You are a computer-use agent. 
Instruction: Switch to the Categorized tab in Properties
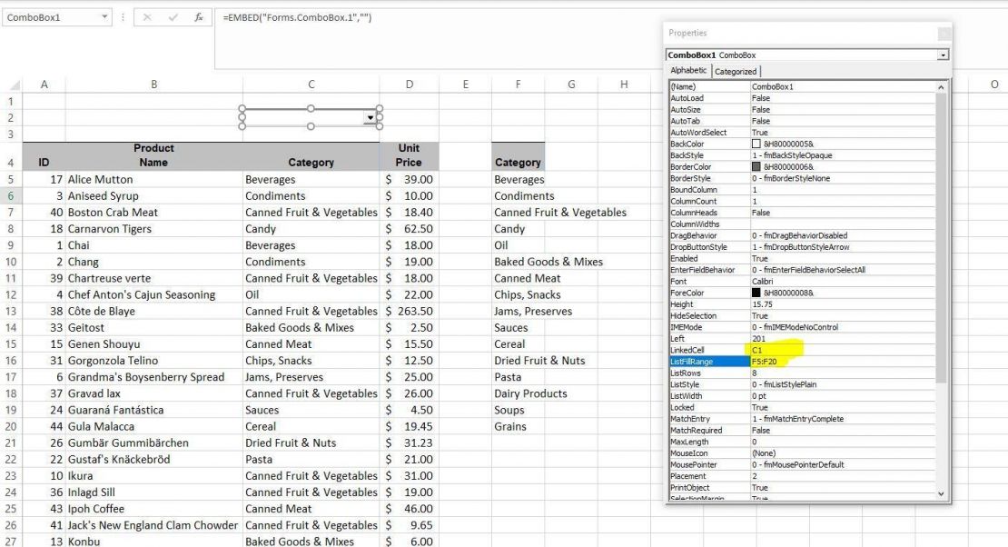click(736, 71)
